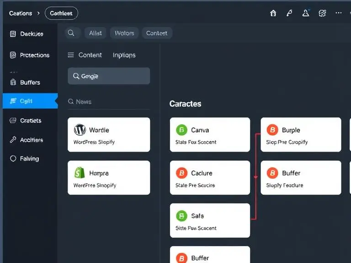The height and width of the screenshot is (263, 351).
Task: Open the Harpra card
Action: (109, 178)
